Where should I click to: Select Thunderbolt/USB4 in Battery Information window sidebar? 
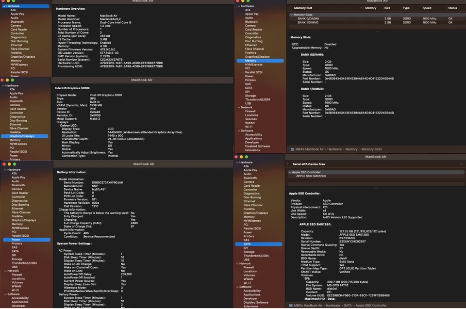tap(24, 263)
